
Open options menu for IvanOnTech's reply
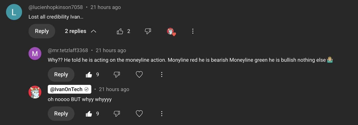click(162, 114)
